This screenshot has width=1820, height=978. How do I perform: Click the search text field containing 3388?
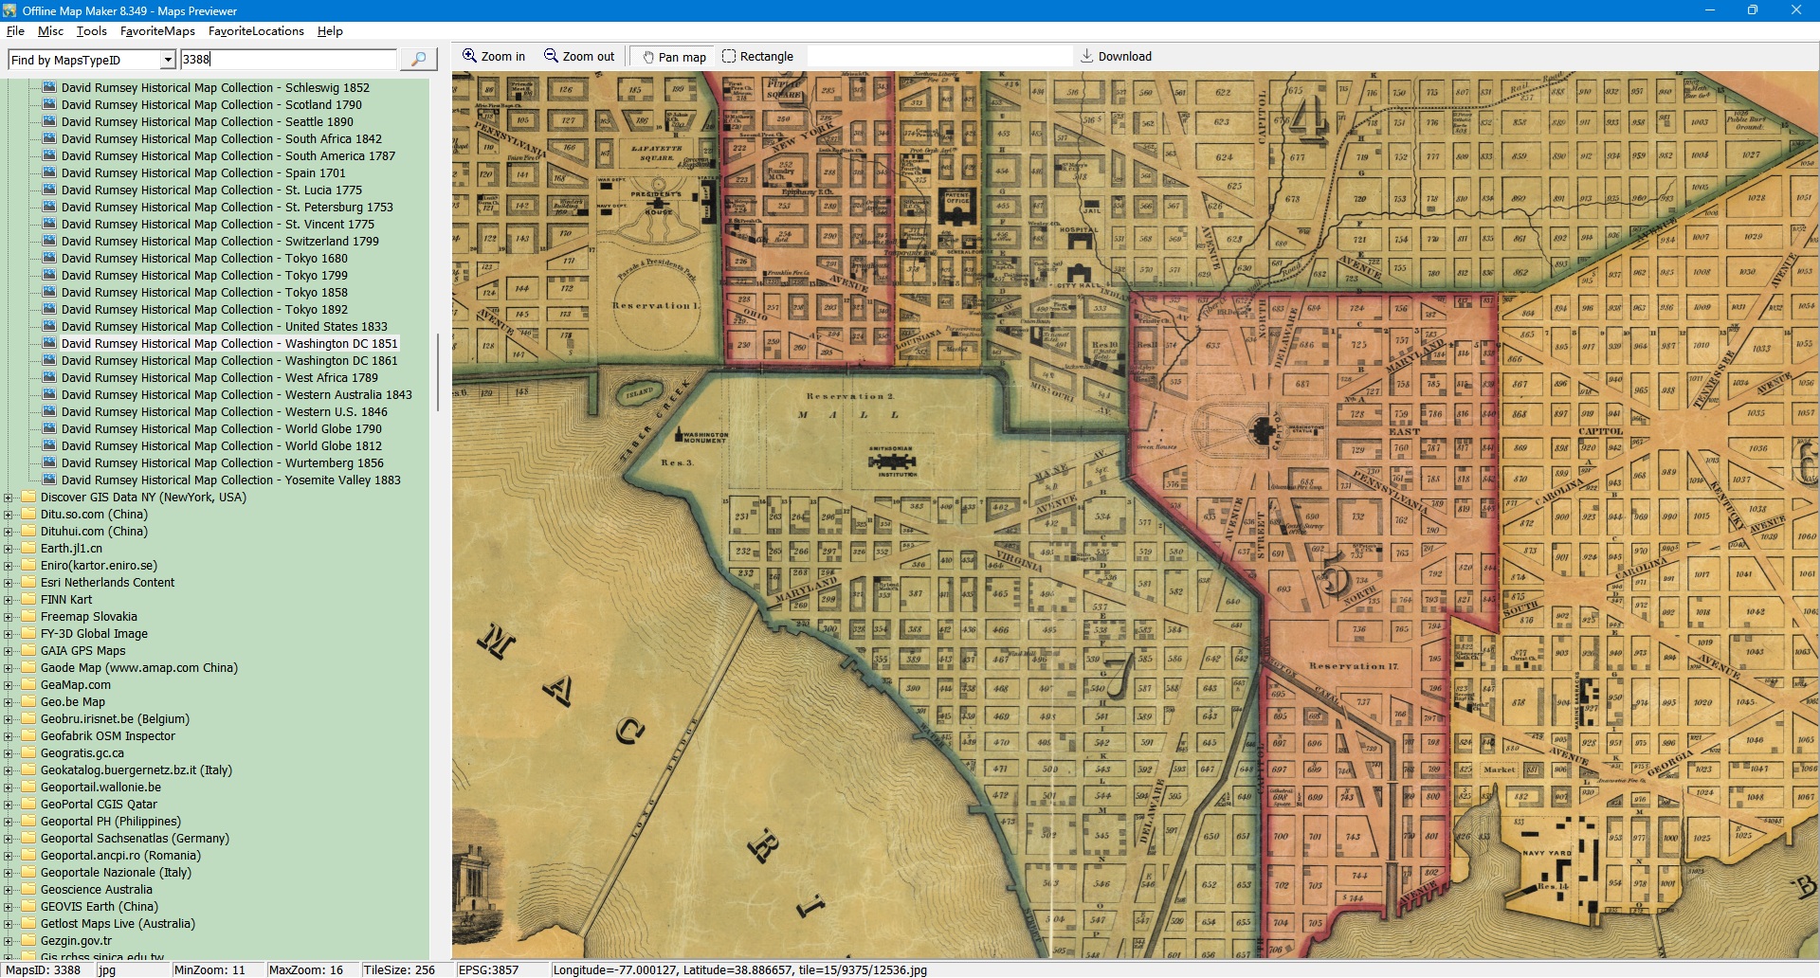(x=288, y=60)
